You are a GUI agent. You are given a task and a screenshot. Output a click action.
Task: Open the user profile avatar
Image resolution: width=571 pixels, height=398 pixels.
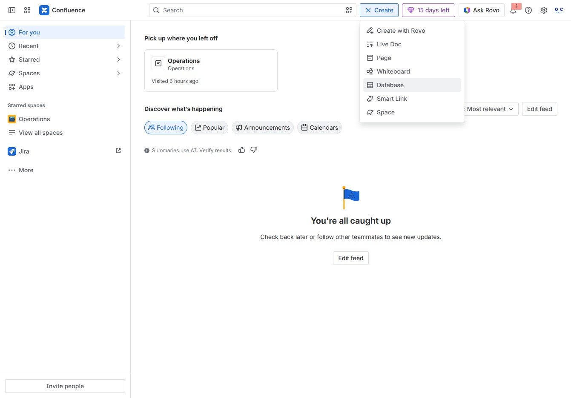(x=559, y=10)
